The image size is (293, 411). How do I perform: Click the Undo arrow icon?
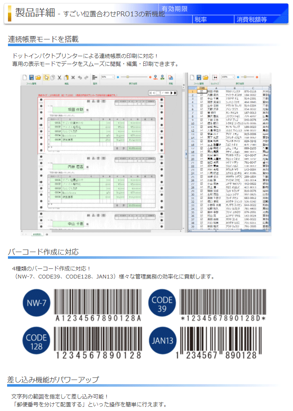point(80,77)
